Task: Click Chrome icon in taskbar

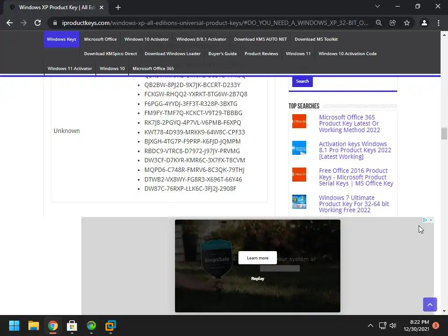Action: [53, 325]
